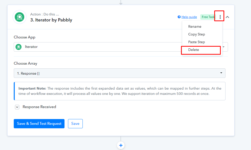
Task: Open the Help guide link
Action: [x=189, y=17]
